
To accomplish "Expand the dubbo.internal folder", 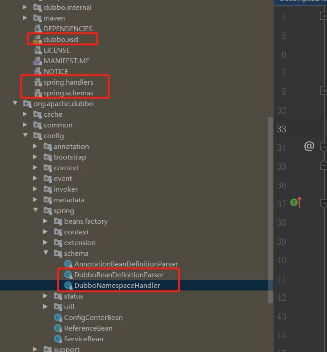I will pos(25,7).
